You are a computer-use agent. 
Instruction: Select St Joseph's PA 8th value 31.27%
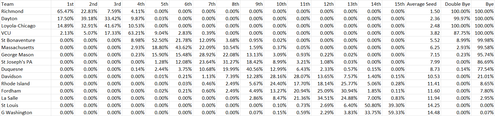[228, 62]
